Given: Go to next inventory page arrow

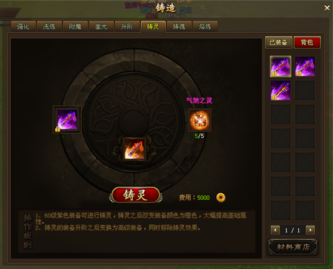Looking at the screenshot, I should 310,230.
